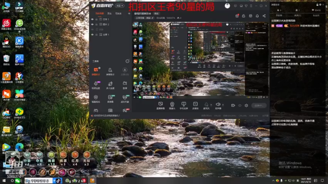This screenshot has width=328, height=184.
Task: Add a 手机投屏 phone-casting source
Action: (184, 105)
